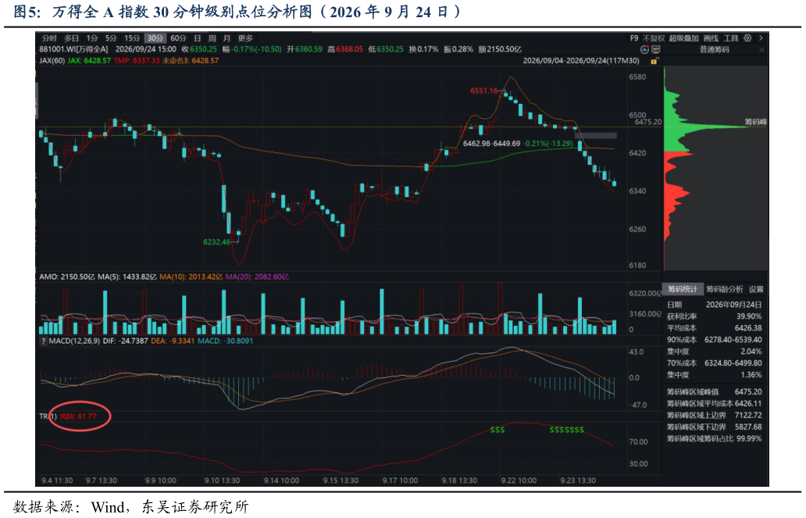Click the 获利比率 39.90% value
The image size is (806, 518).
click(x=749, y=316)
